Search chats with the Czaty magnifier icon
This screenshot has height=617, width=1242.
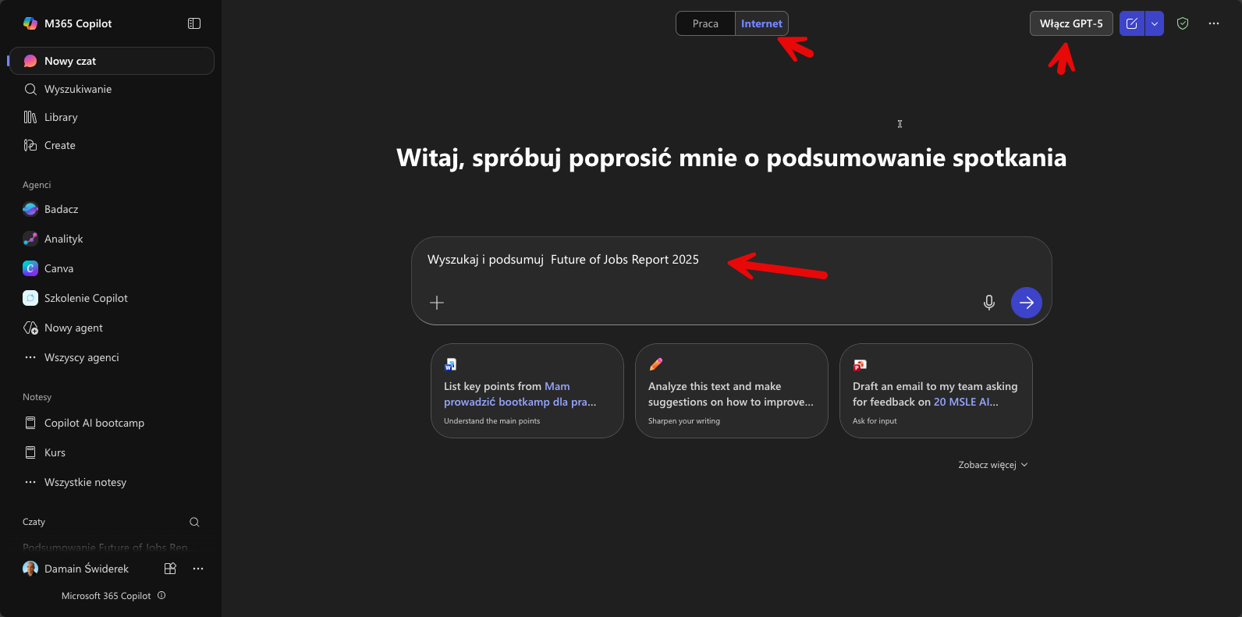pos(194,522)
